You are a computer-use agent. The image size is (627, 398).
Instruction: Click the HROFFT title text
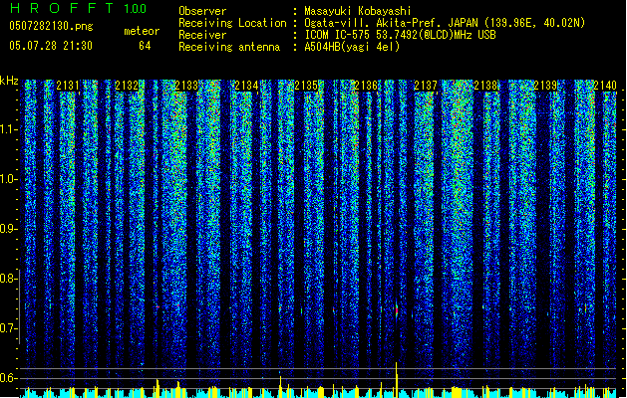pyautogui.click(x=61, y=8)
